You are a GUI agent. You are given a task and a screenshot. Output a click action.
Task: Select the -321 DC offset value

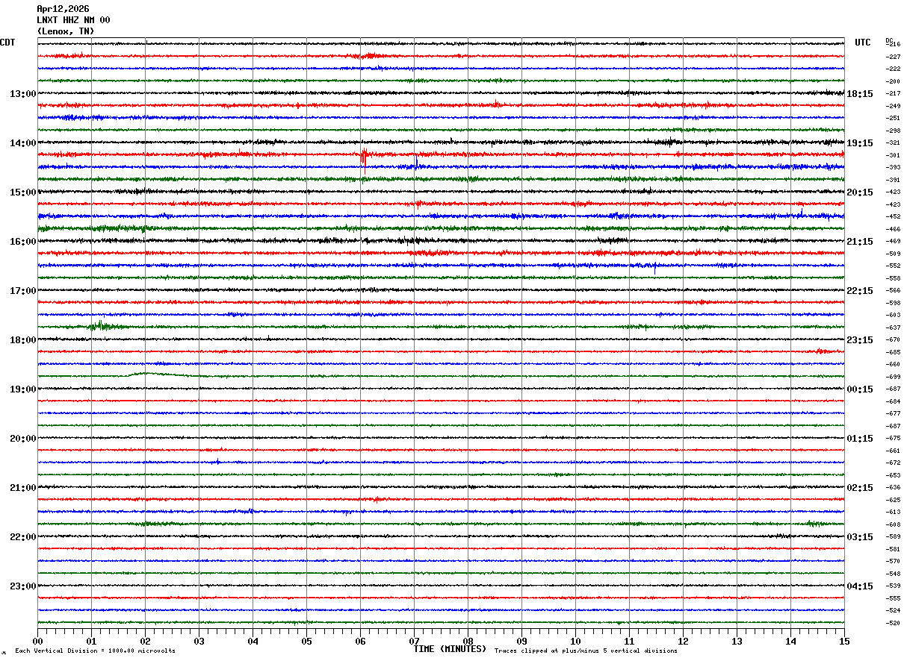pyautogui.click(x=893, y=142)
